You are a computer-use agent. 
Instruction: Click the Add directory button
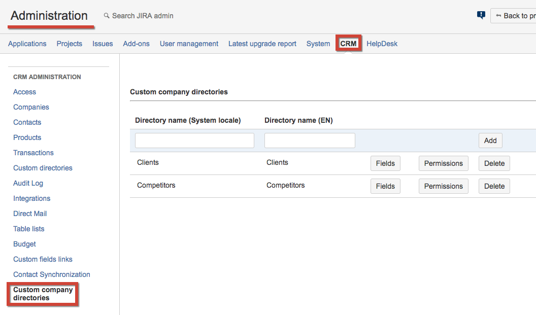tap(490, 141)
